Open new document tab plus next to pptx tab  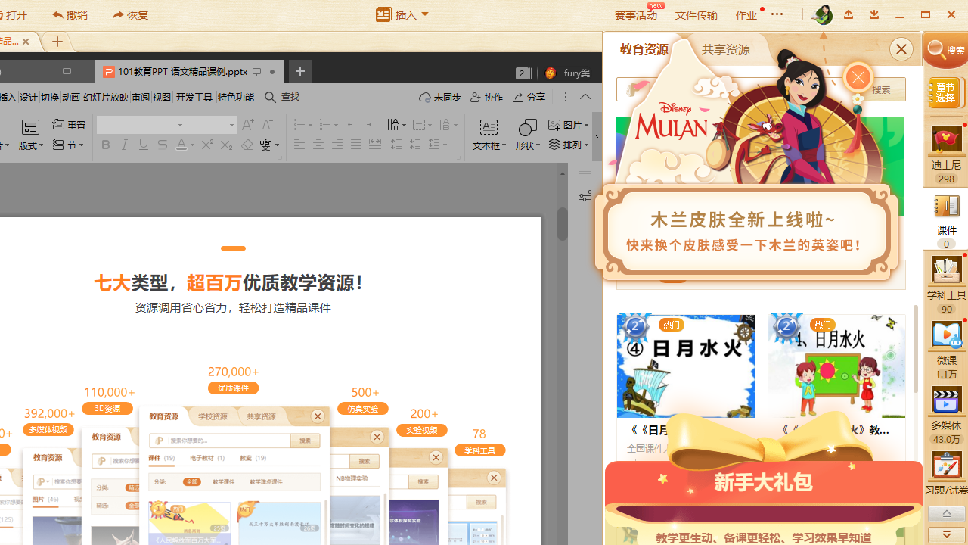click(x=300, y=71)
